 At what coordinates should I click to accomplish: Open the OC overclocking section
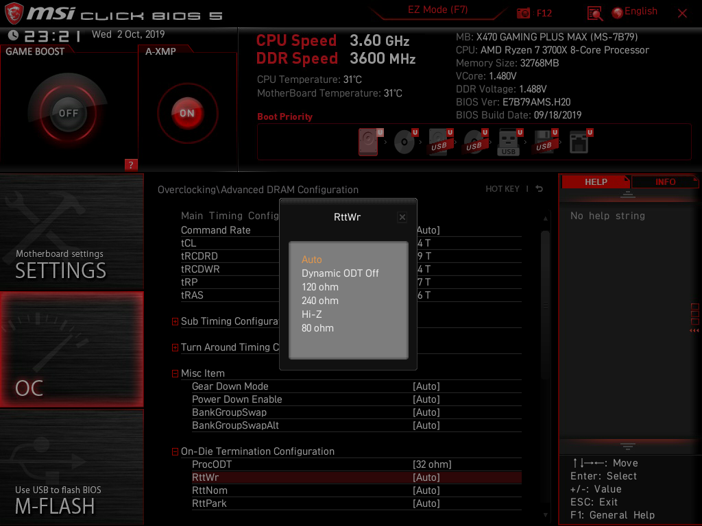coord(71,349)
